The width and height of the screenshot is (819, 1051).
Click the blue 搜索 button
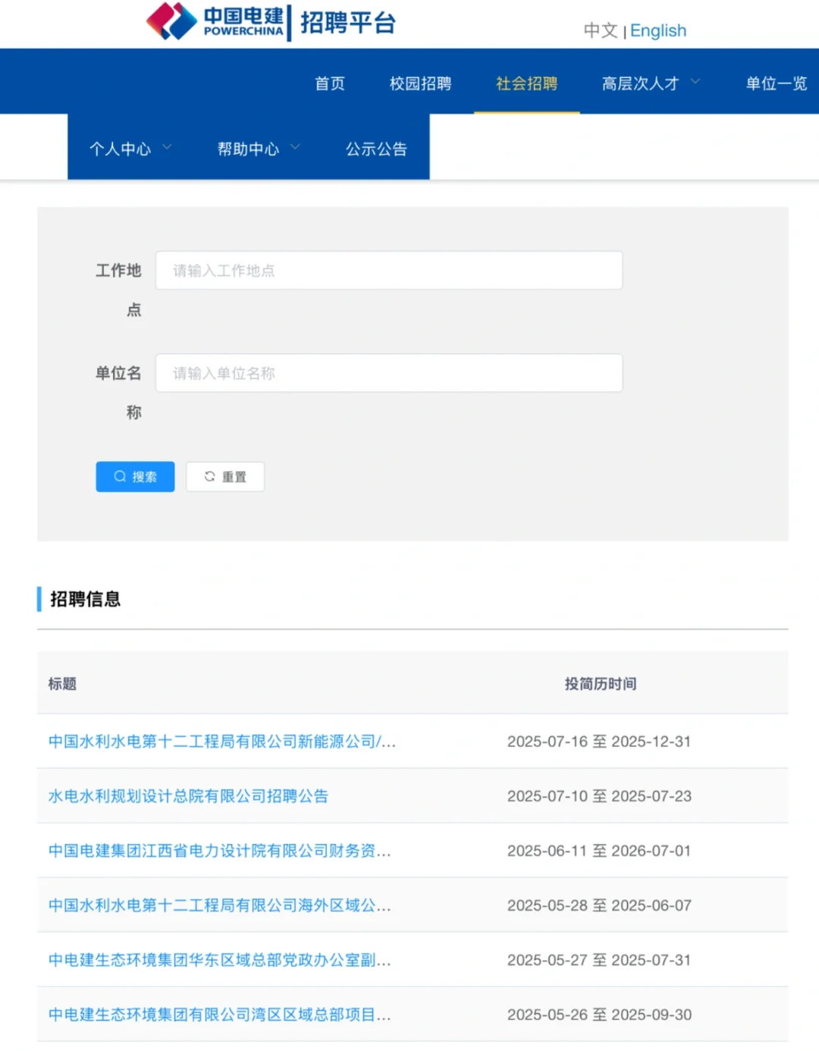click(x=135, y=476)
